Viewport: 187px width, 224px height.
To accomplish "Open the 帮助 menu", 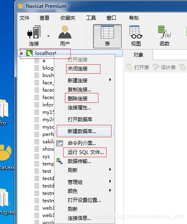I will point(134,18).
